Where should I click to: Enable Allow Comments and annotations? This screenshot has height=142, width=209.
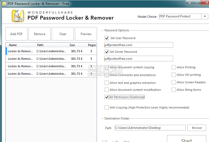[107, 75]
